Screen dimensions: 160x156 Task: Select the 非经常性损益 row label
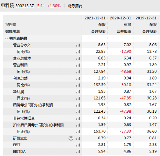(x=24, y=118)
